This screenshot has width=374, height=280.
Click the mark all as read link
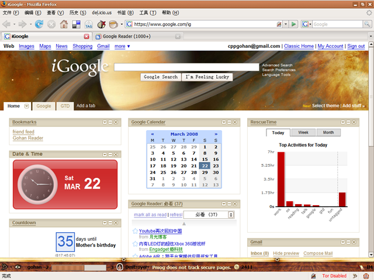tap(150, 215)
